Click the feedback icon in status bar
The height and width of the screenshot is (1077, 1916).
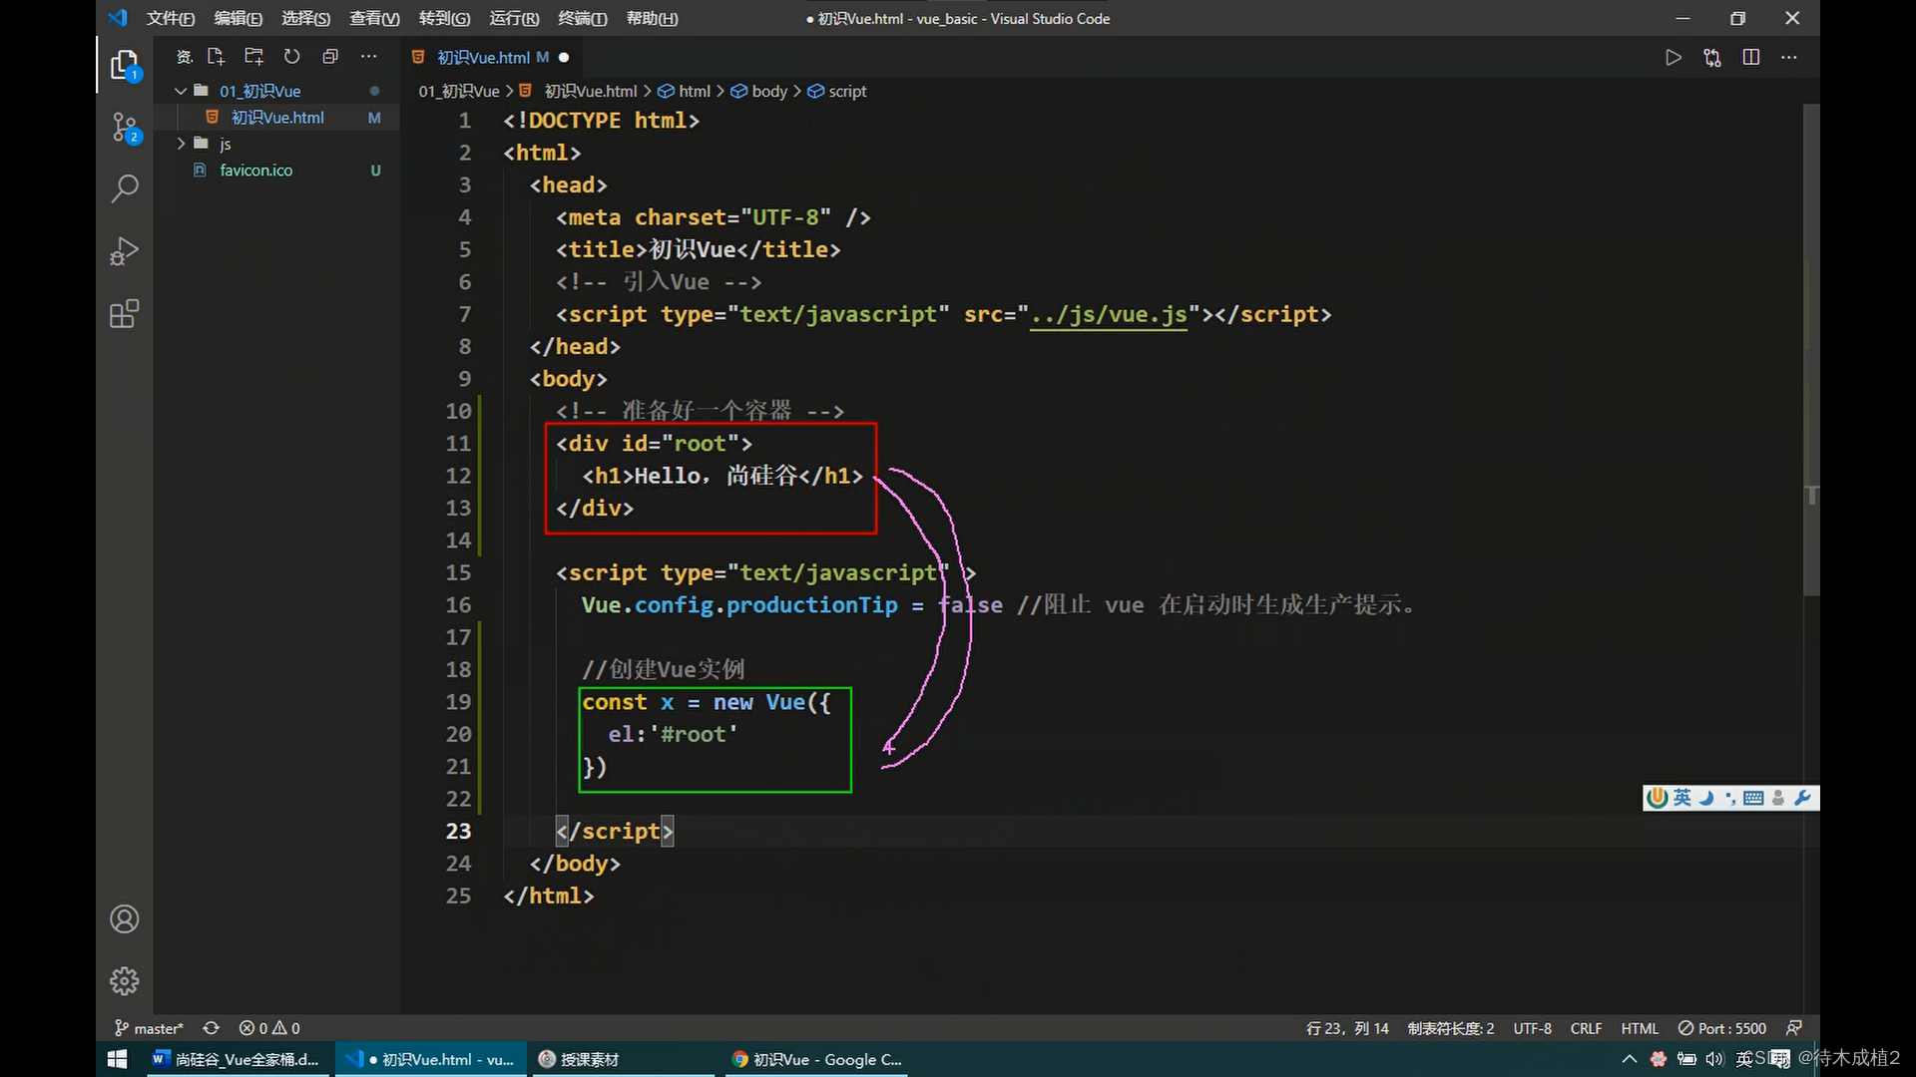point(1793,1028)
